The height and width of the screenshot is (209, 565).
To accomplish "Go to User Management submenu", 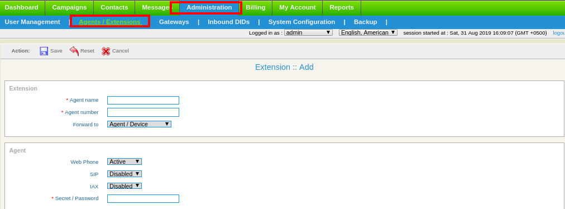I will [x=32, y=22].
